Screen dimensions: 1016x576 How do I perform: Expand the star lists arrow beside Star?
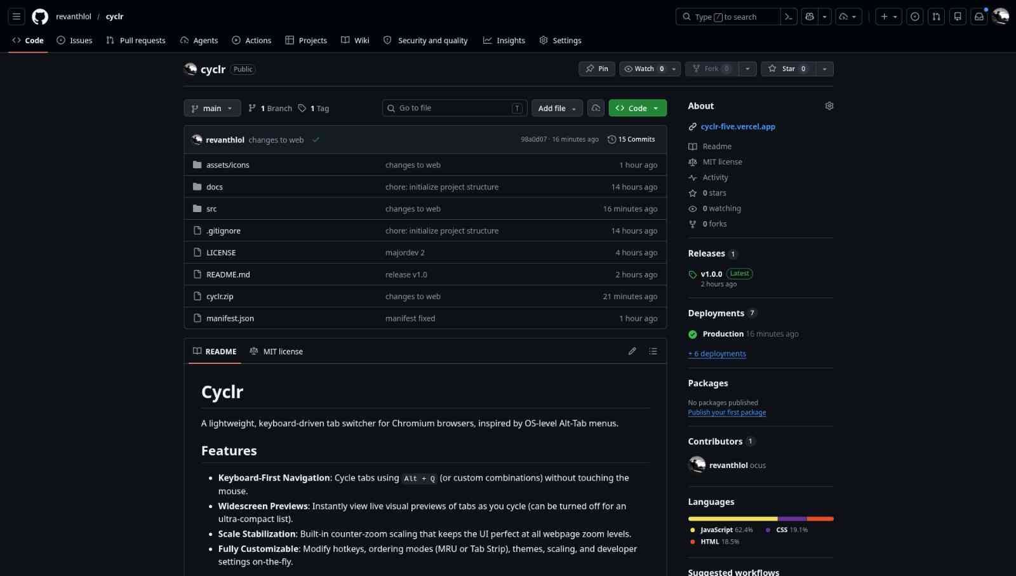824,69
